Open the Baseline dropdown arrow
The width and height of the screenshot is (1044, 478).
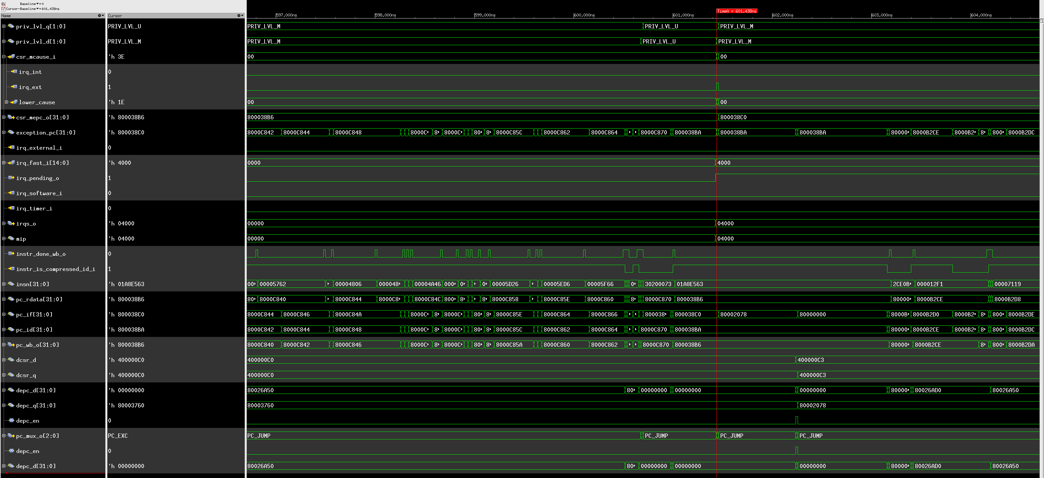37,4
